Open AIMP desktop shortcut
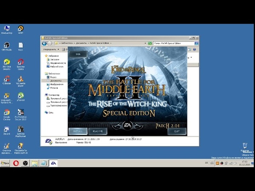The image size is (255, 191). click(x=21, y=30)
